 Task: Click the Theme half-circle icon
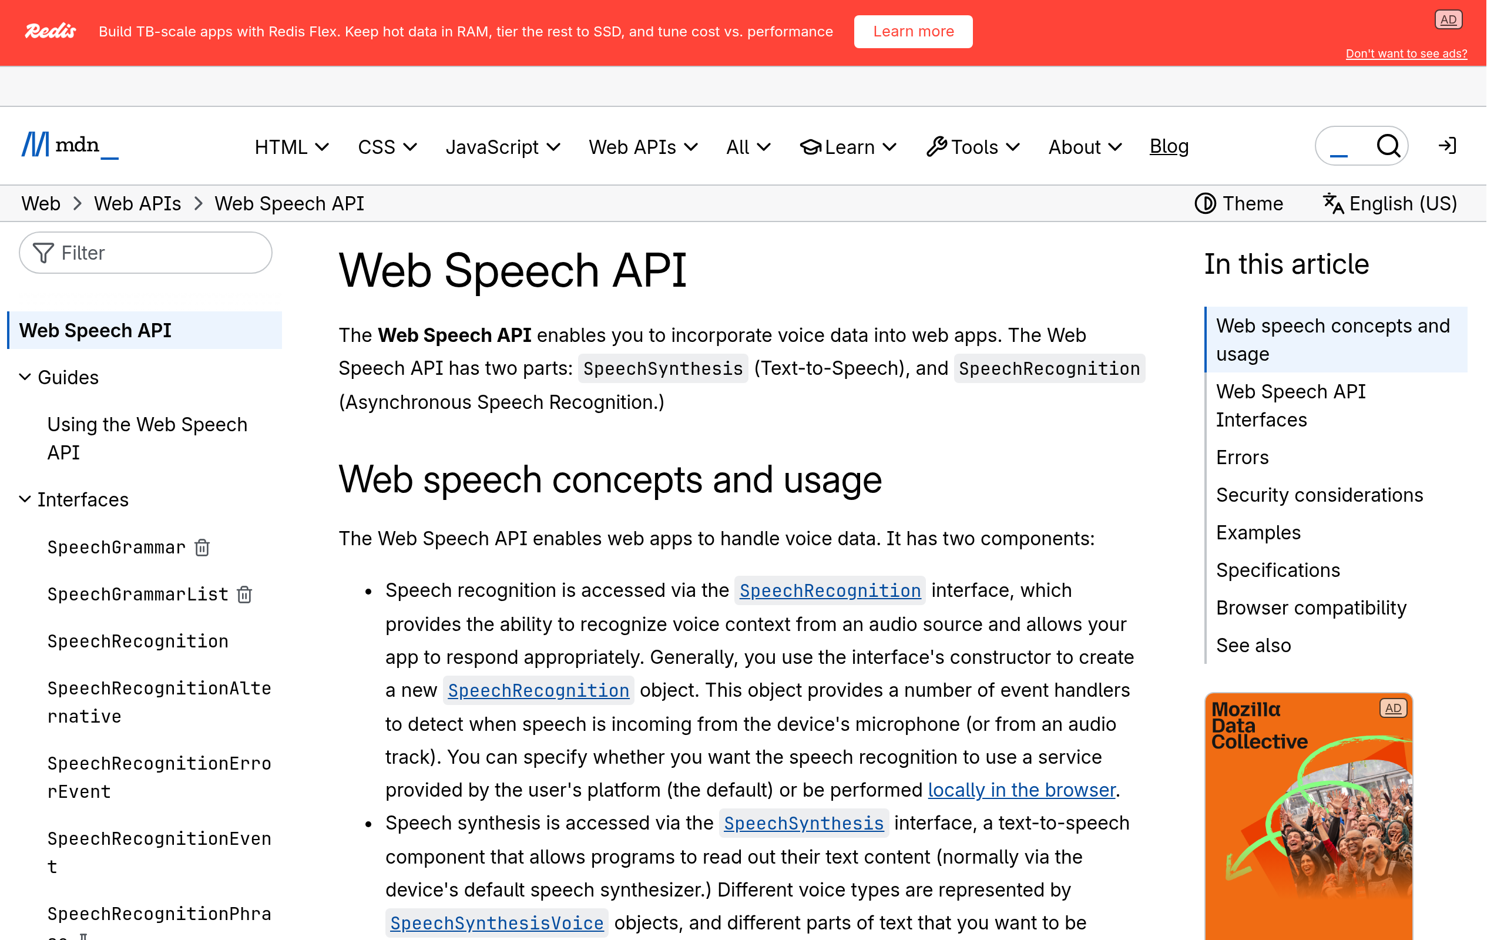(1205, 203)
